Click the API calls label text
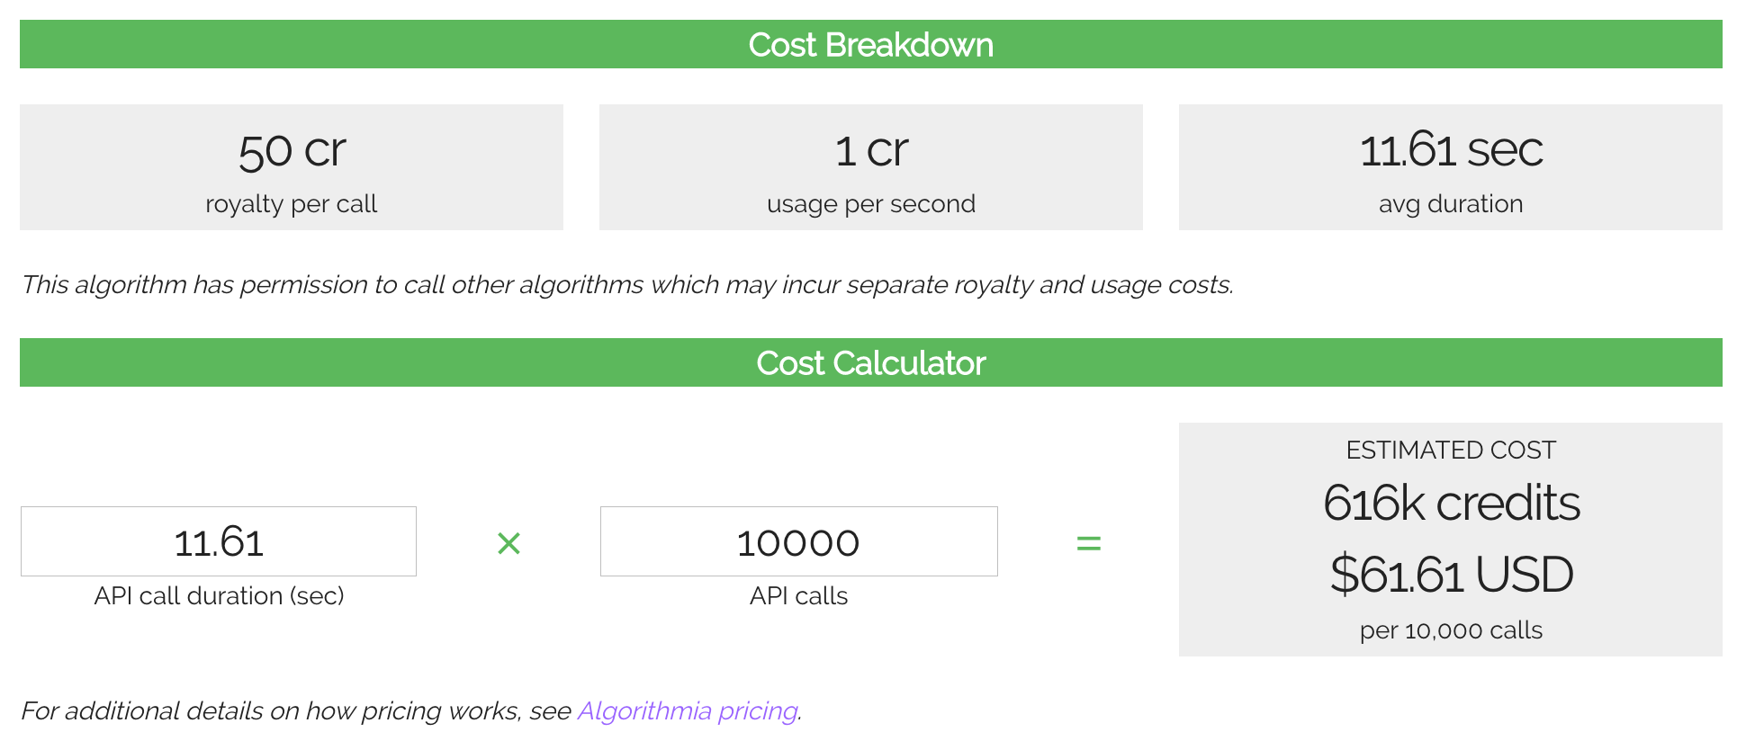The height and width of the screenshot is (750, 1755). [x=798, y=596]
